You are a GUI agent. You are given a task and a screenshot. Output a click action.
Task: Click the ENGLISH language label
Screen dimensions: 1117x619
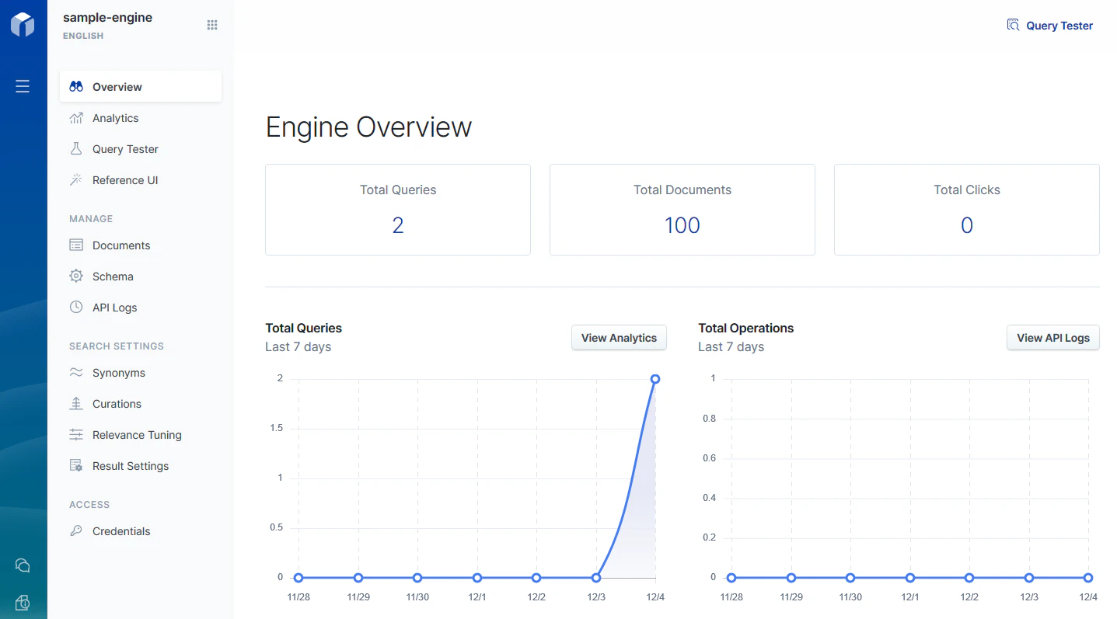pyautogui.click(x=83, y=36)
